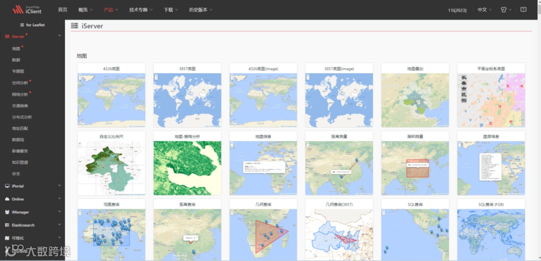Click the Online cloud icon in sidebar

(x=7, y=199)
